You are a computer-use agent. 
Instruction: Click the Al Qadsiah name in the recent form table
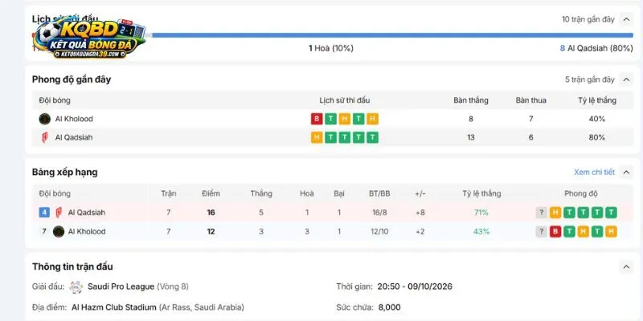(x=74, y=137)
